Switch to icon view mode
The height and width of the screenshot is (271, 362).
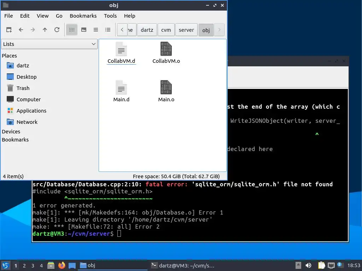tap(72, 30)
